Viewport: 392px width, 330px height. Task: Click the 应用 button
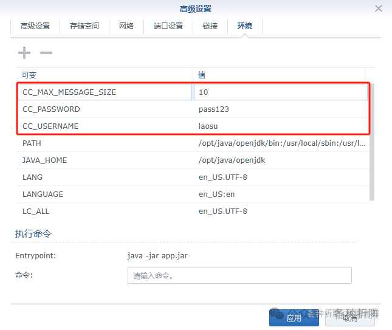[294, 318]
